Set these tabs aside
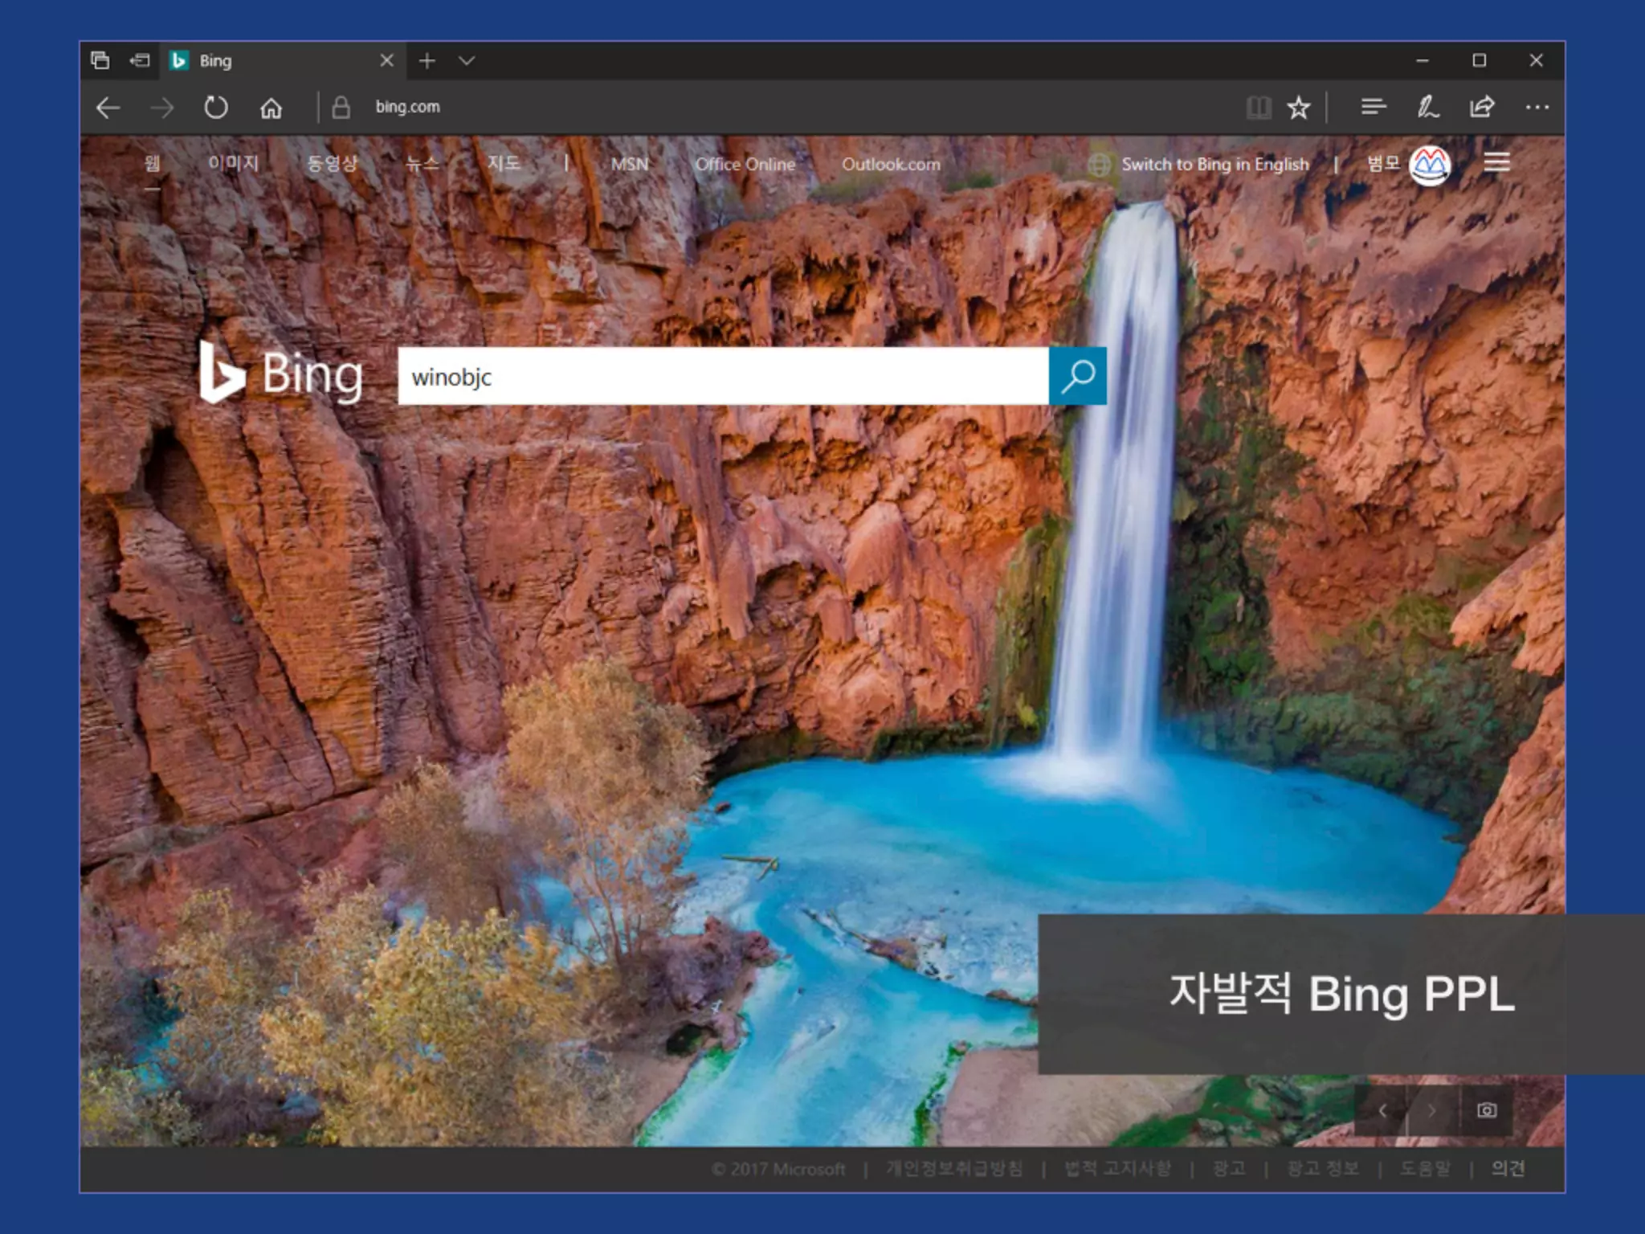The width and height of the screenshot is (1645, 1234). click(x=140, y=60)
